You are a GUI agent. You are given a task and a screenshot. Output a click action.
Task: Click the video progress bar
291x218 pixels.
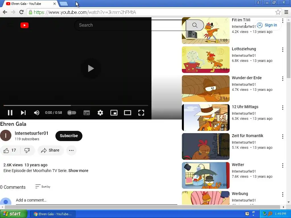[76, 105]
